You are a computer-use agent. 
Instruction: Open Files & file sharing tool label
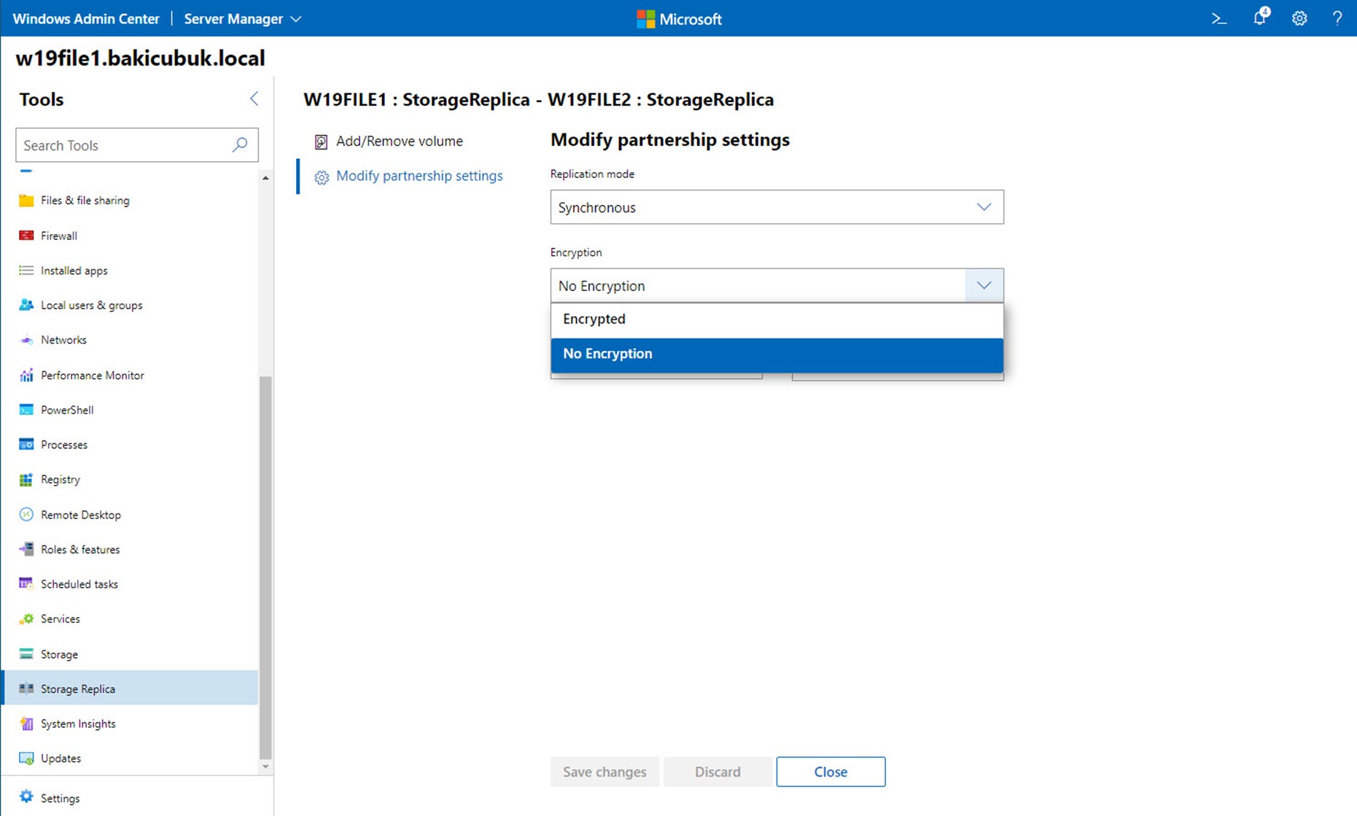point(85,201)
